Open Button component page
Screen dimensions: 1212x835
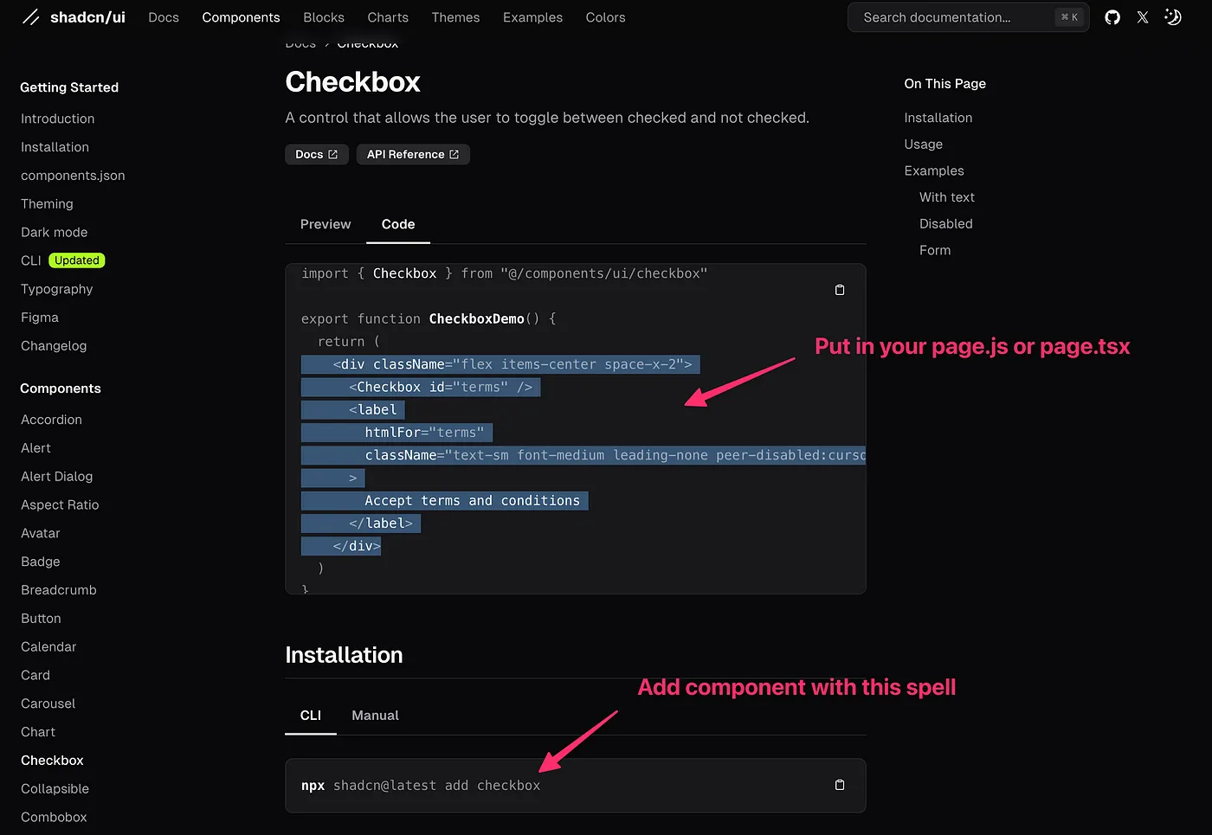click(x=41, y=619)
